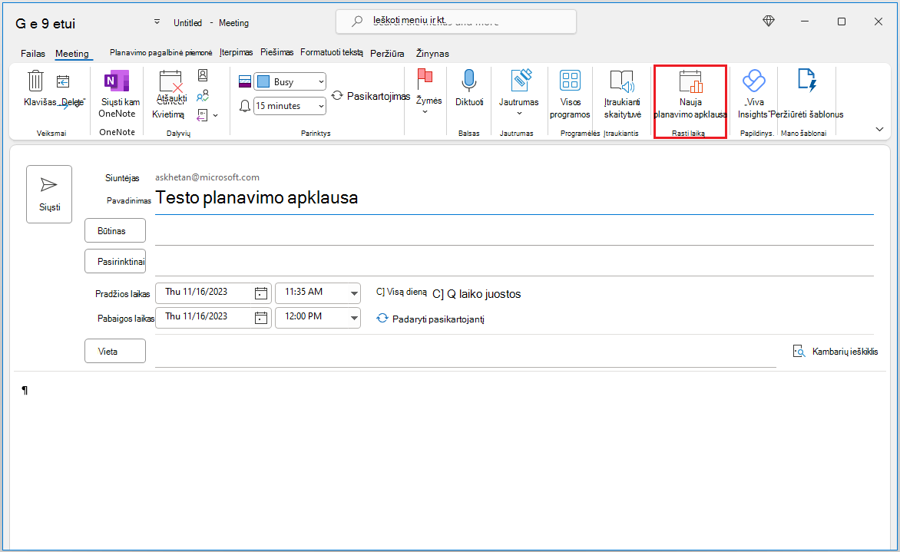Open Kambarių ieškiklis room finder
The height and width of the screenshot is (552, 900).
pos(835,351)
